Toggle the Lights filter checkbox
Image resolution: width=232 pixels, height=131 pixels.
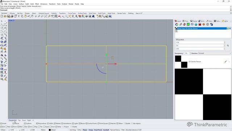73,123
